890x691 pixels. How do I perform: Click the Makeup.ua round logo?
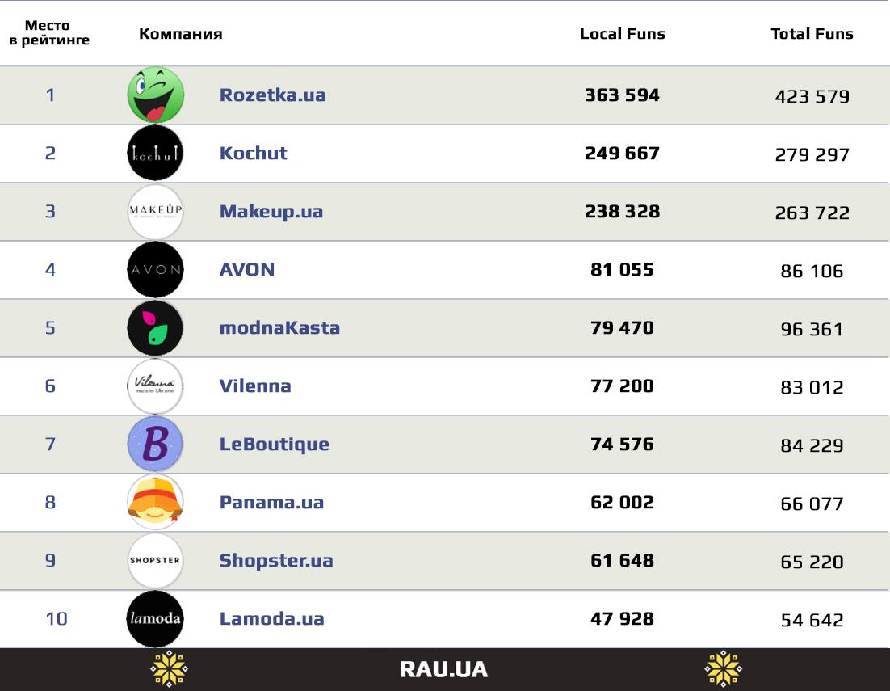tap(156, 211)
